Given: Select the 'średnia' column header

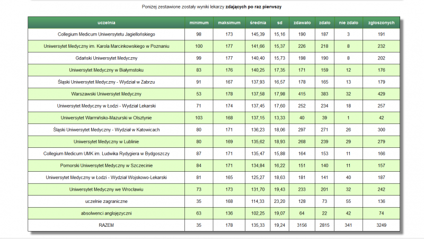Looking at the screenshot, I should tap(258, 23).
